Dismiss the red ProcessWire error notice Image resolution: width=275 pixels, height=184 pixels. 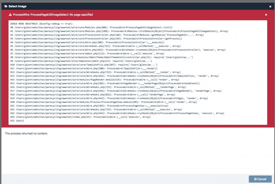pos(266,15)
